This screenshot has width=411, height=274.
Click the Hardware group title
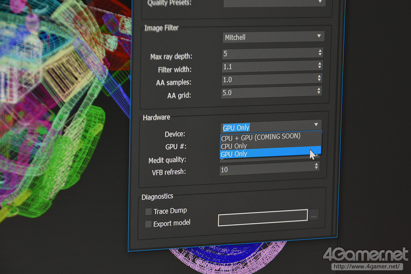(157, 117)
